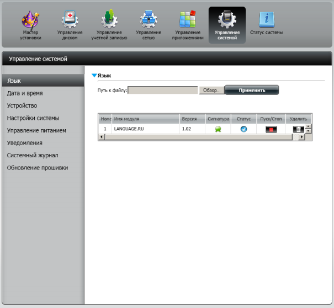Open Управление сетью icon
The height and width of the screenshot is (308, 334).
tap(149, 20)
